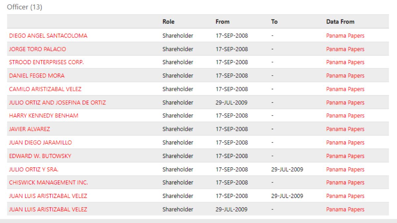Open JUAN DIEGO JARAMILLO entry
397x223 pixels.
[40, 143]
